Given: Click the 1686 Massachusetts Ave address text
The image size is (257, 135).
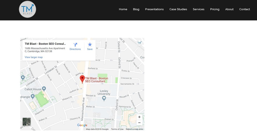Looking at the screenshot, I should pos(45,50).
